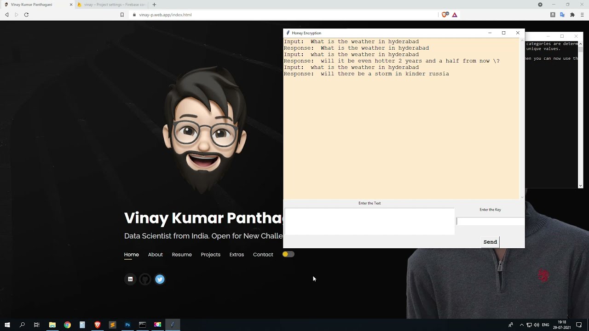Screen dimensions: 589x331
Task: Open the Brave Shields lion icon
Action: point(445,15)
